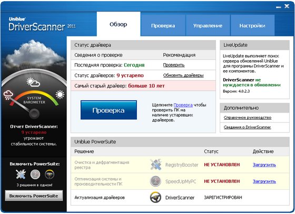Image resolution: width=295 pixels, height=214 pixels.
Task: Click 'НЕ УСТАНОВЛЕН' status for SpeedUpMyPC
Action: pyautogui.click(x=222, y=181)
